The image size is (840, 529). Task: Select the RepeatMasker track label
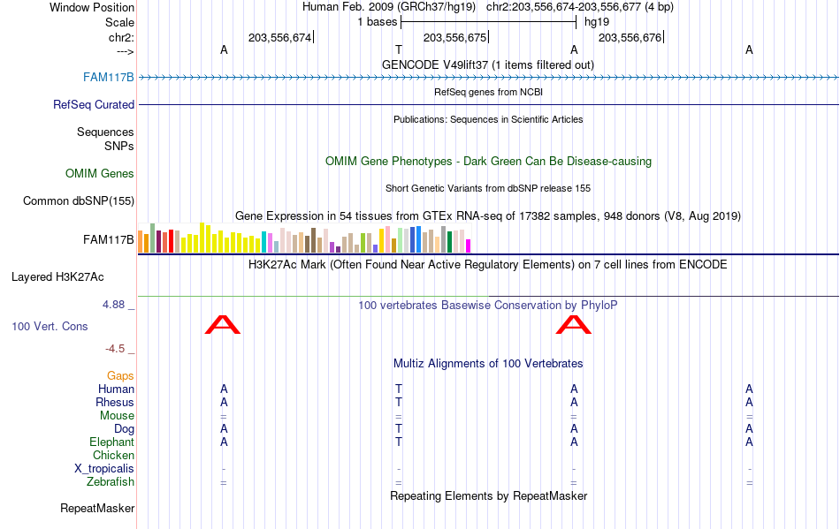(97, 508)
